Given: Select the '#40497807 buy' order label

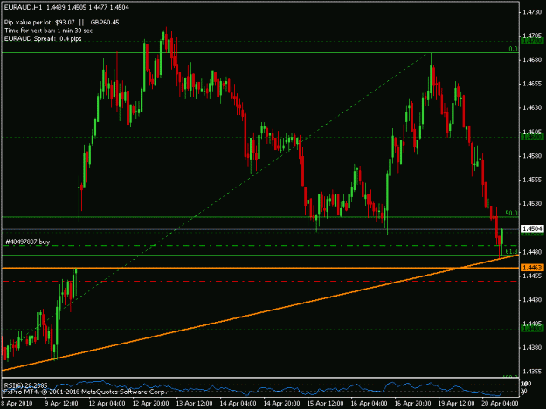Looking at the screenshot, I should (28, 242).
